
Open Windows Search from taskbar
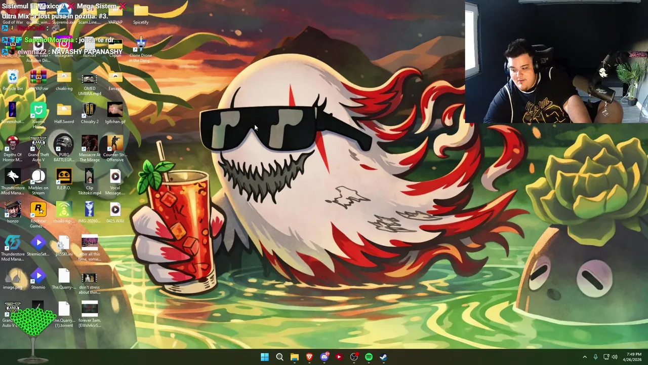(x=279, y=357)
